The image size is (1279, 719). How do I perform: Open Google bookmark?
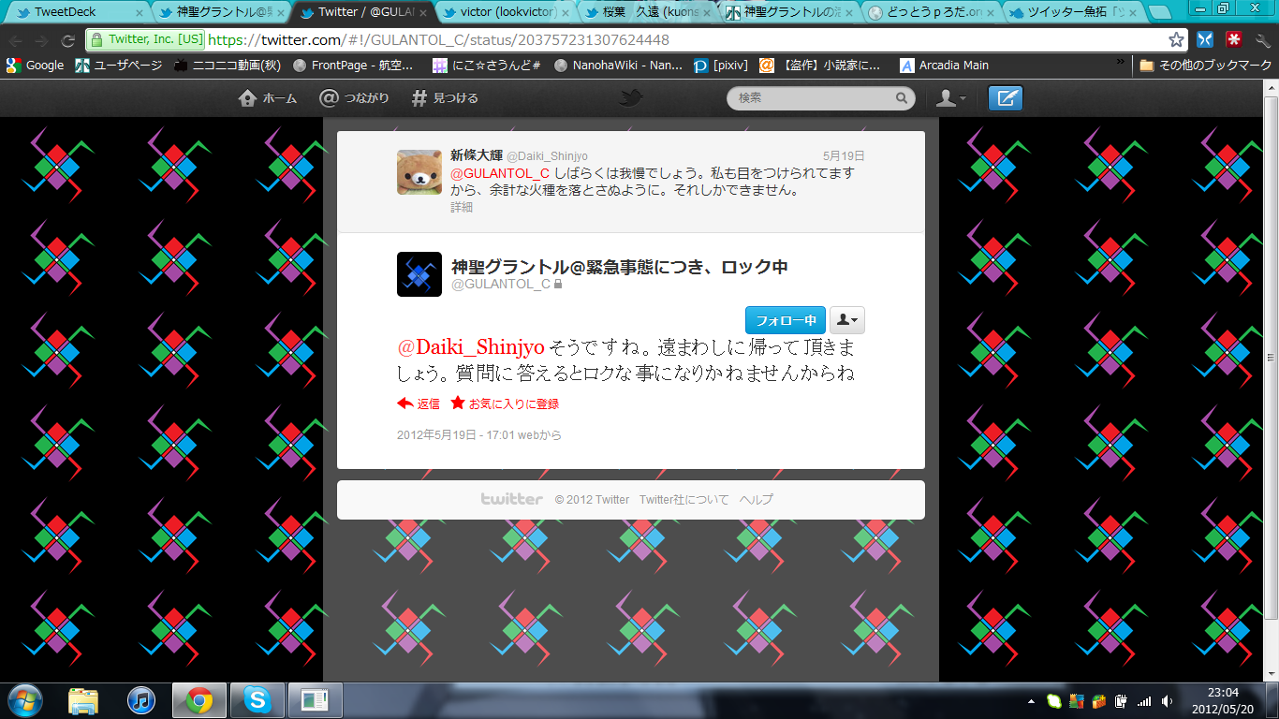click(35, 66)
